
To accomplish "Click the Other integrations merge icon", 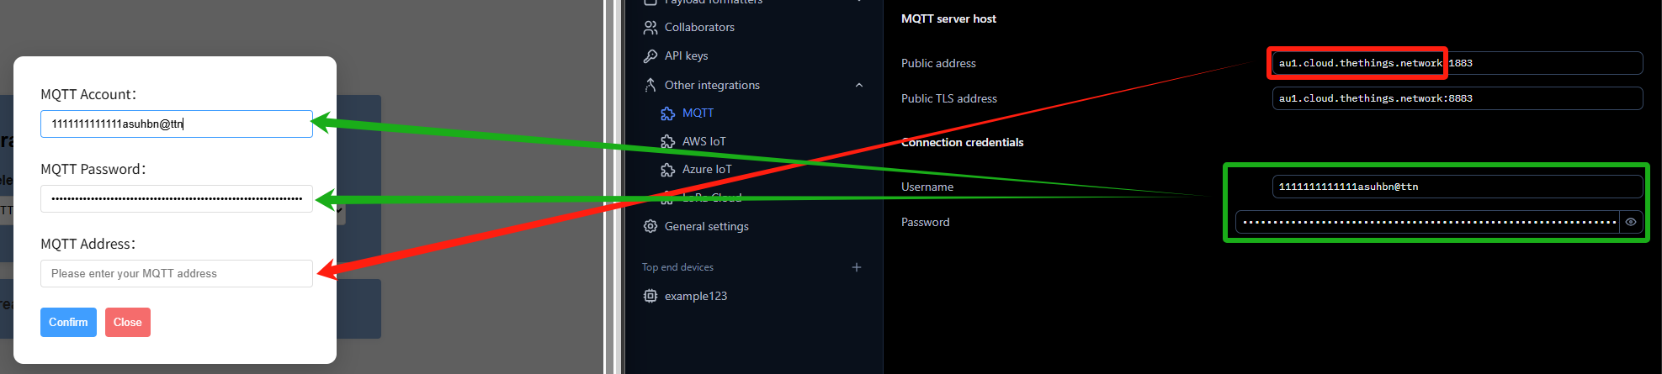I will click(650, 85).
